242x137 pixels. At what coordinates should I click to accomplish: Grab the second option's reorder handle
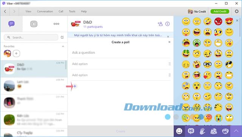coord(170,75)
